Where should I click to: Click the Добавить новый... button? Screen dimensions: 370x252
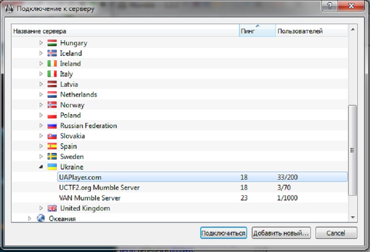[281, 233]
